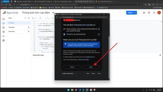Image resolution: width=163 pixels, height=92 pixels.
Task: Open the English (United States) language dropdown
Action: click(x=70, y=74)
